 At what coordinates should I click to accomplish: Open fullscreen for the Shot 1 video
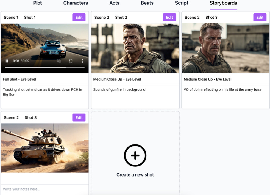click(x=71, y=61)
